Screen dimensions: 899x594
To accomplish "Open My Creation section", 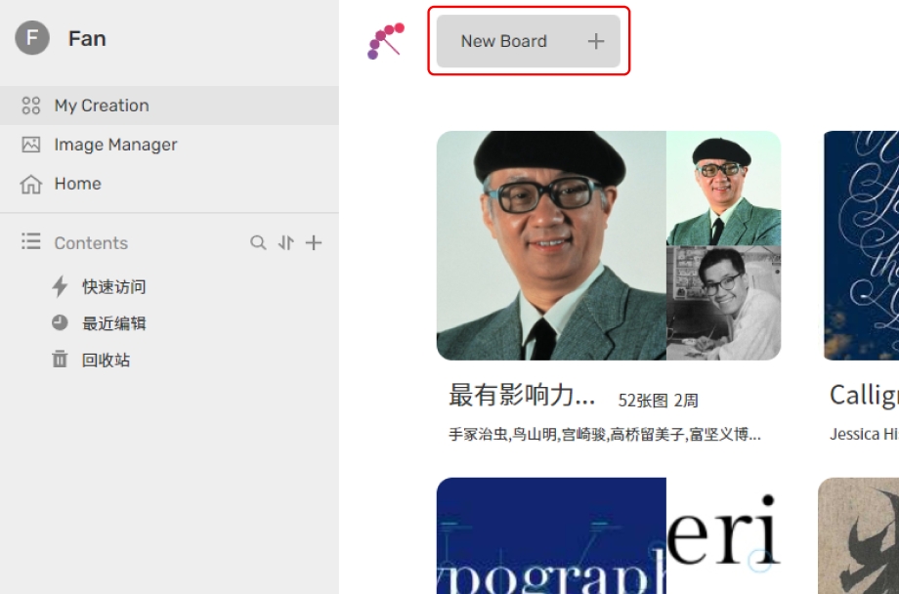I will (x=102, y=106).
